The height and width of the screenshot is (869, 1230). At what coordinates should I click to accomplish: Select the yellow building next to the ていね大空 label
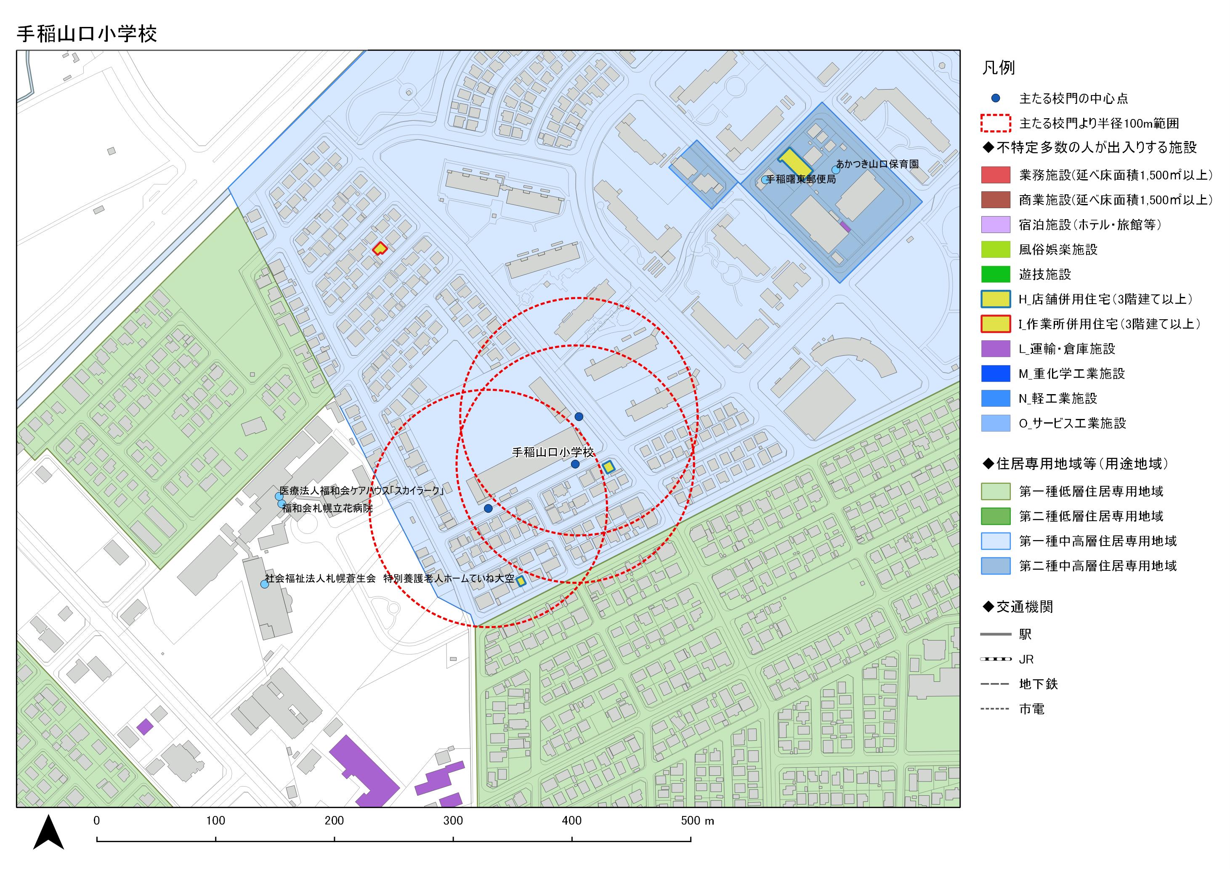point(520,581)
